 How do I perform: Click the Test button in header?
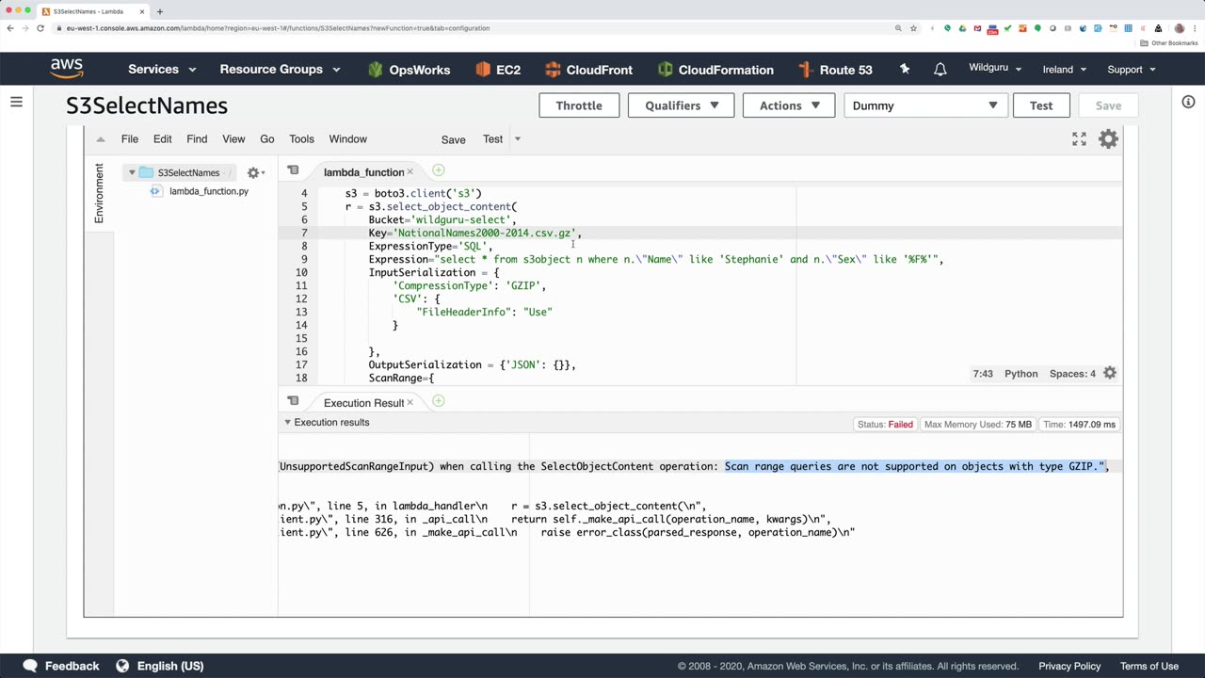1041,105
